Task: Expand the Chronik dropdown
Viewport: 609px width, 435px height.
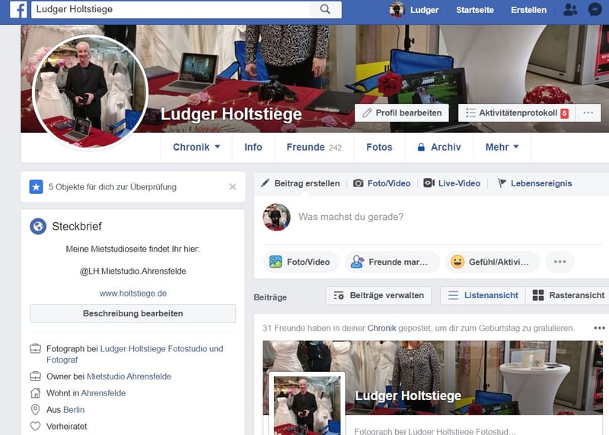Action: tap(196, 148)
